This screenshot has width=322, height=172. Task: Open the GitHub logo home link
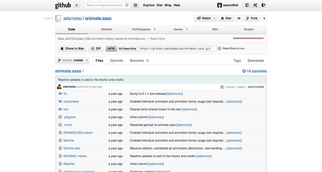click(63, 5)
